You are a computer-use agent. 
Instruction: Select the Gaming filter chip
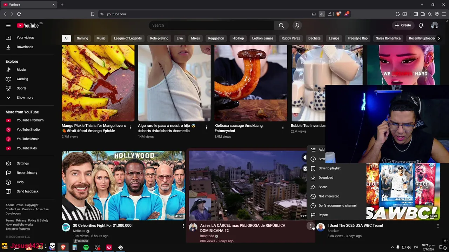pos(82,38)
